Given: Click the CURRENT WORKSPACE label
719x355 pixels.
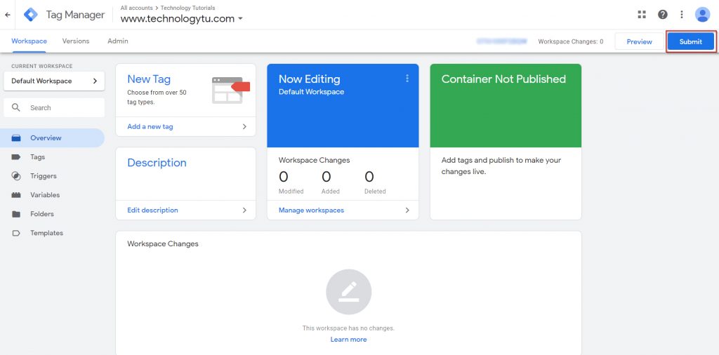Looking at the screenshot, I should [42, 66].
